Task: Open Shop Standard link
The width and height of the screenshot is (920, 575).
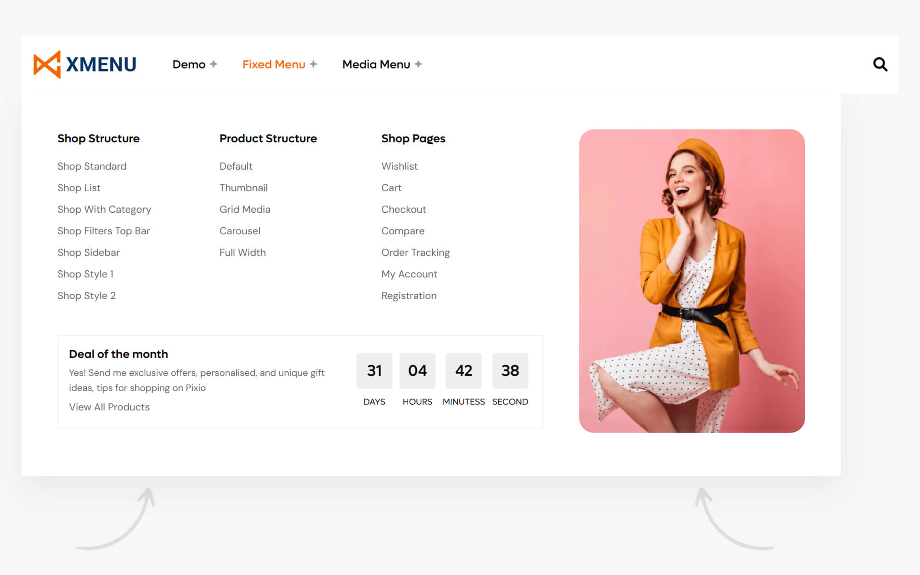Action: 92,166
